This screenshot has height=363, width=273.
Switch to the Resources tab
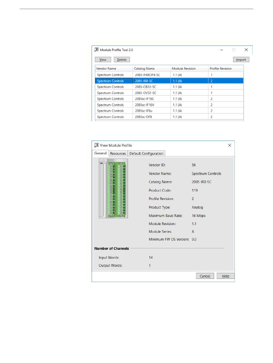pos(118,153)
